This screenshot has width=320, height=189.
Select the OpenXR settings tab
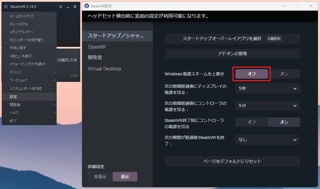(117, 47)
